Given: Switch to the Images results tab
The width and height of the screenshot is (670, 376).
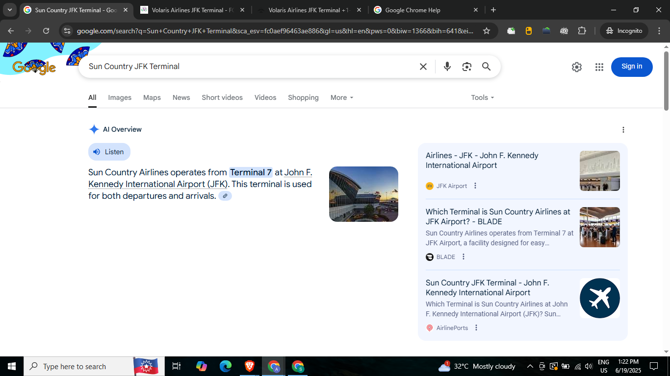Looking at the screenshot, I should (x=120, y=98).
